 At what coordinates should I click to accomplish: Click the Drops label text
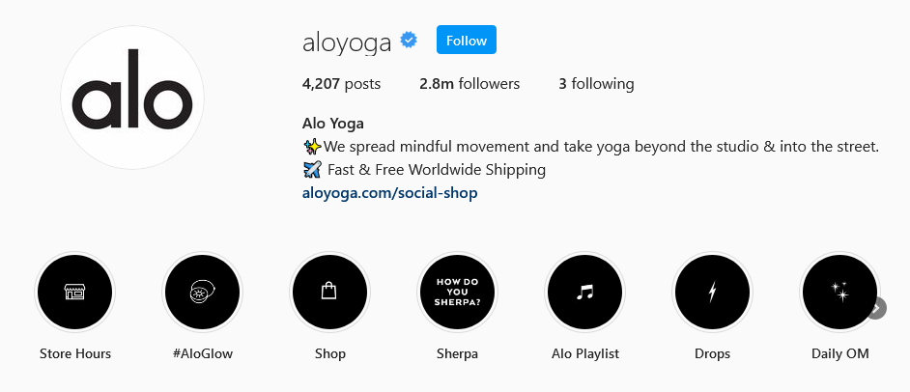click(712, 353)
